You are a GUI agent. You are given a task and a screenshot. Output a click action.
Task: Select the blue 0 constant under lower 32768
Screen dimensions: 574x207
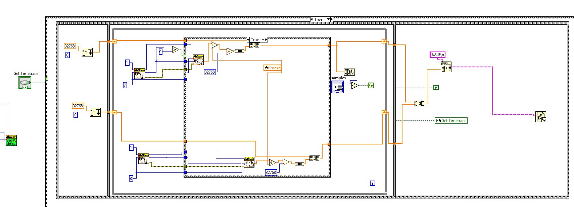(x=76, y=115)
